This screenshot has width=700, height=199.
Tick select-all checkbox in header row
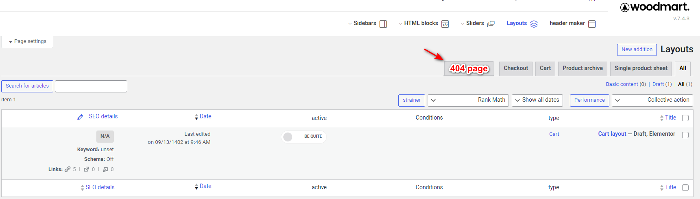coord(685,118)
